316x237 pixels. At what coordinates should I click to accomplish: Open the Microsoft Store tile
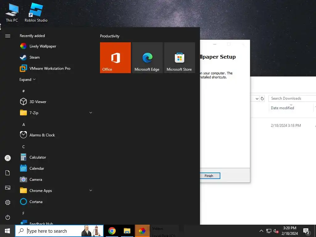(x=180, y=58)
